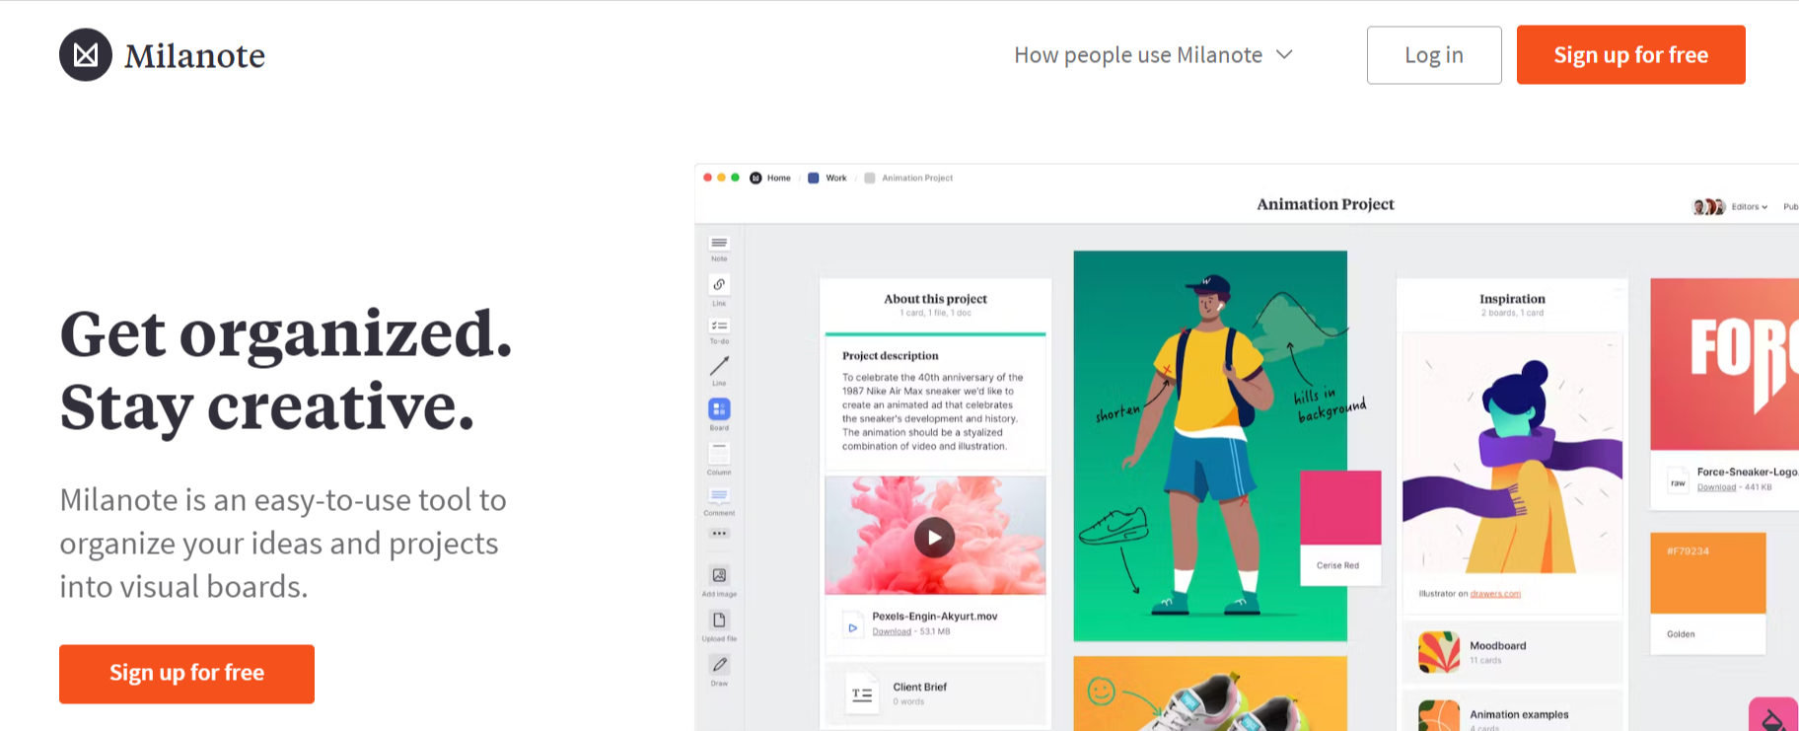Click the Pexels-Engin-Akyurt.mov file play icon
Screen dimensions: 1799x731
(x=852, y=626)
